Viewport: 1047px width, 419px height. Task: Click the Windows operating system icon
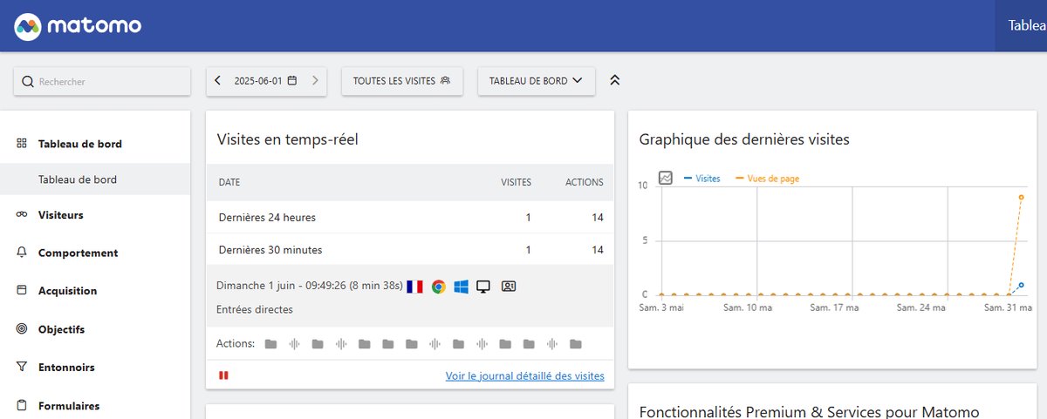[x=461, y=286]
